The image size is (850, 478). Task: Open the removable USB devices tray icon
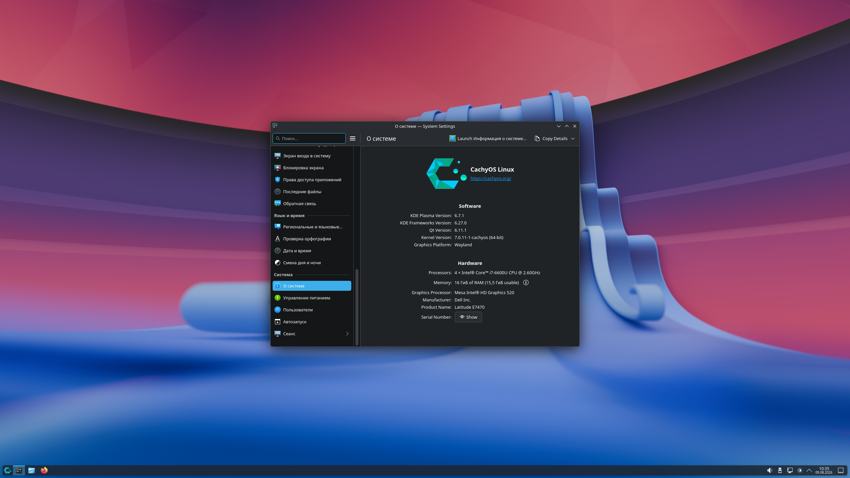coord(780,470)
